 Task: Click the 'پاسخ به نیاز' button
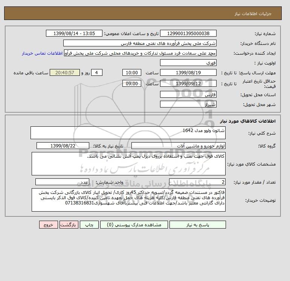pos(197,224)
